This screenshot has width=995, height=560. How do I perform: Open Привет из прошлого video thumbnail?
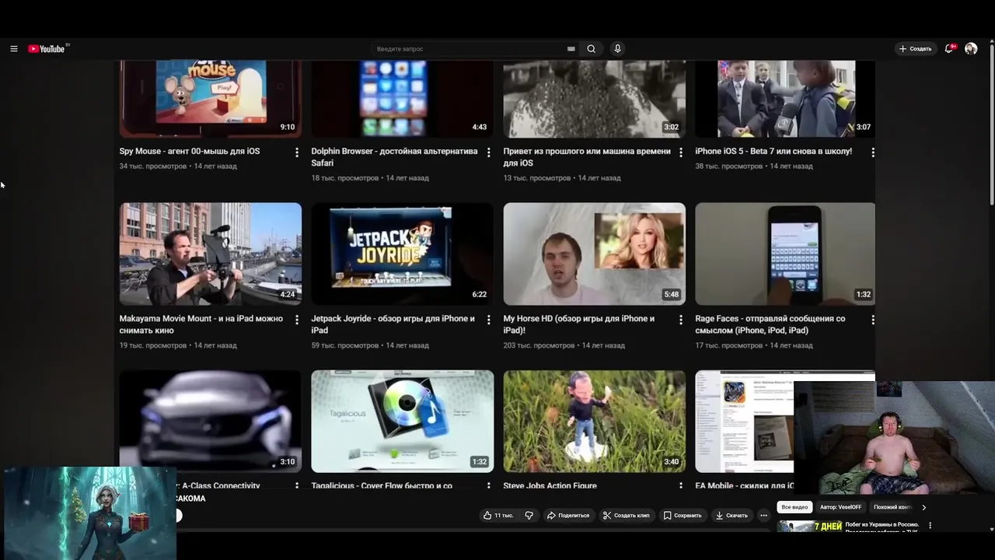tap(594, 100)
